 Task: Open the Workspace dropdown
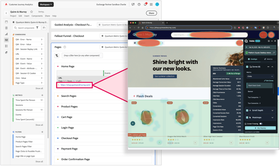click(x=46, y=4)
